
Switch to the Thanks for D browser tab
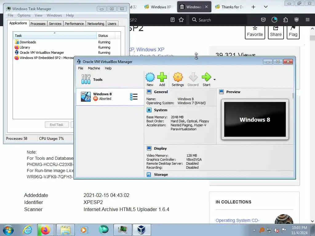pyautogui.click(x=229, y=7)
